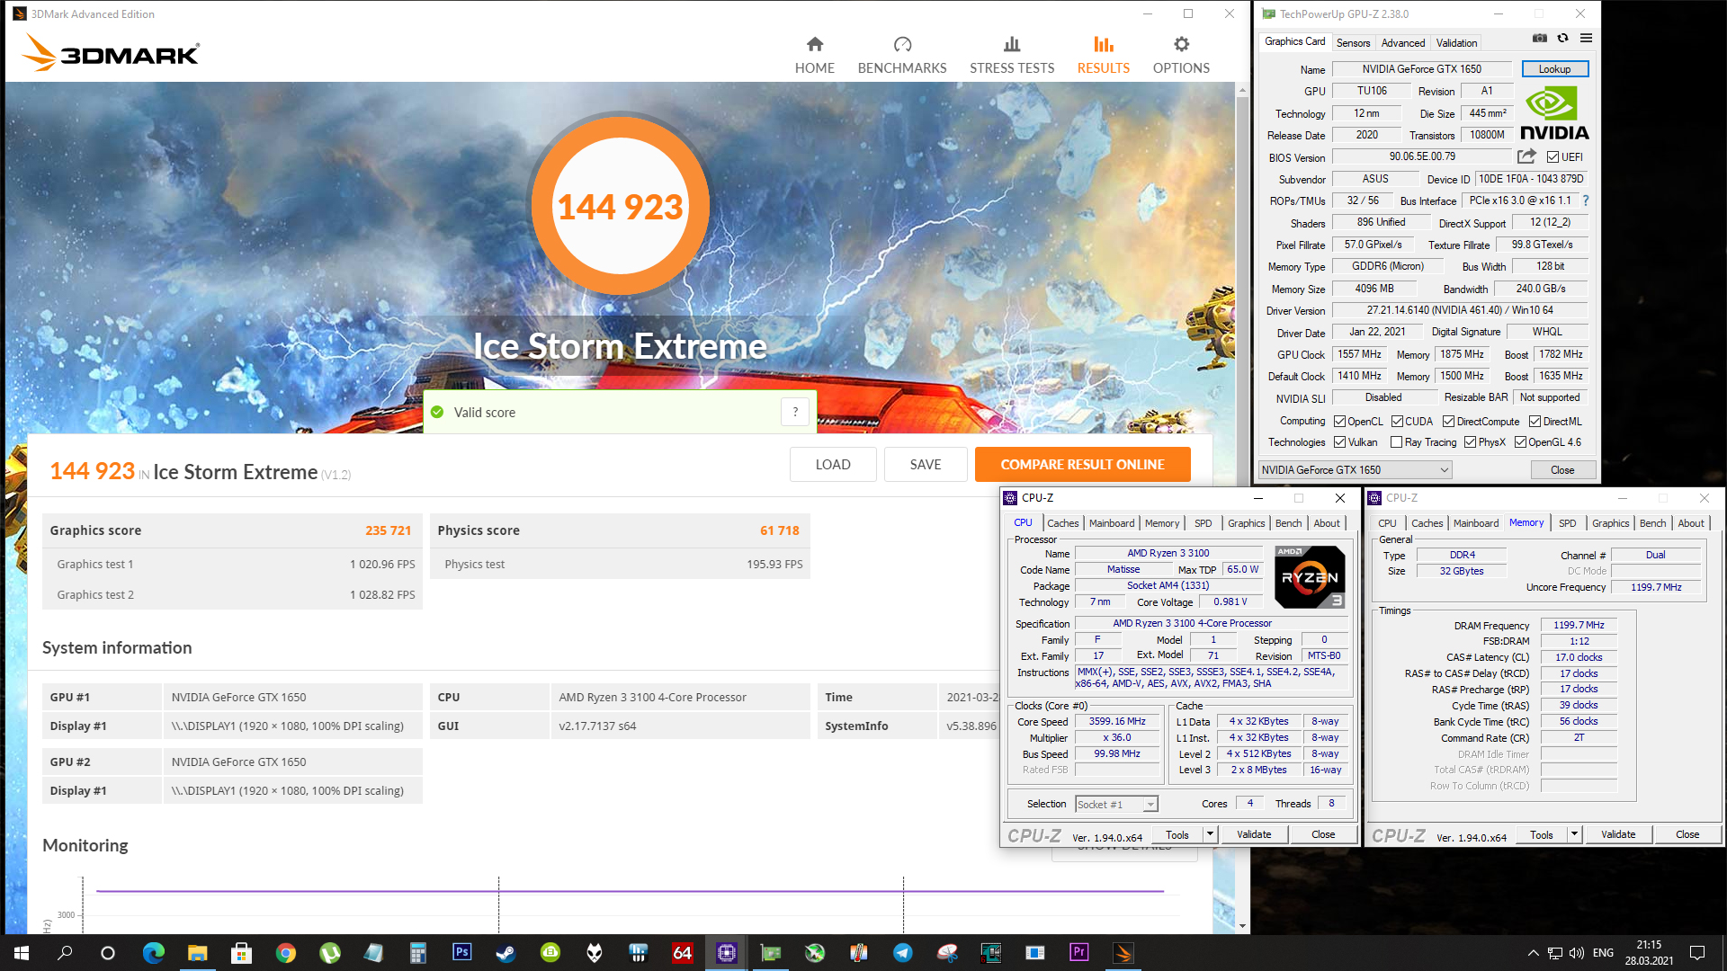
Task: Click the valid score help question mark
Action: (x=795, y=412)
